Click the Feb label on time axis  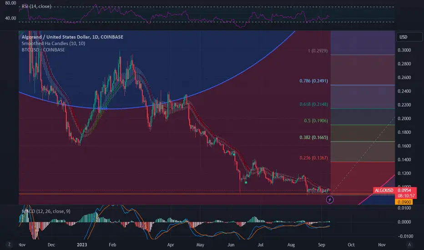(112, 245)
